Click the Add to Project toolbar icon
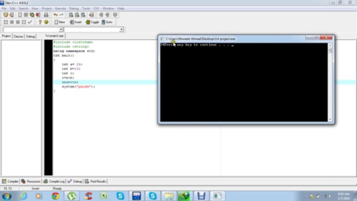The width and height of the screenshot is (357, 201). (x=101, y=15)
